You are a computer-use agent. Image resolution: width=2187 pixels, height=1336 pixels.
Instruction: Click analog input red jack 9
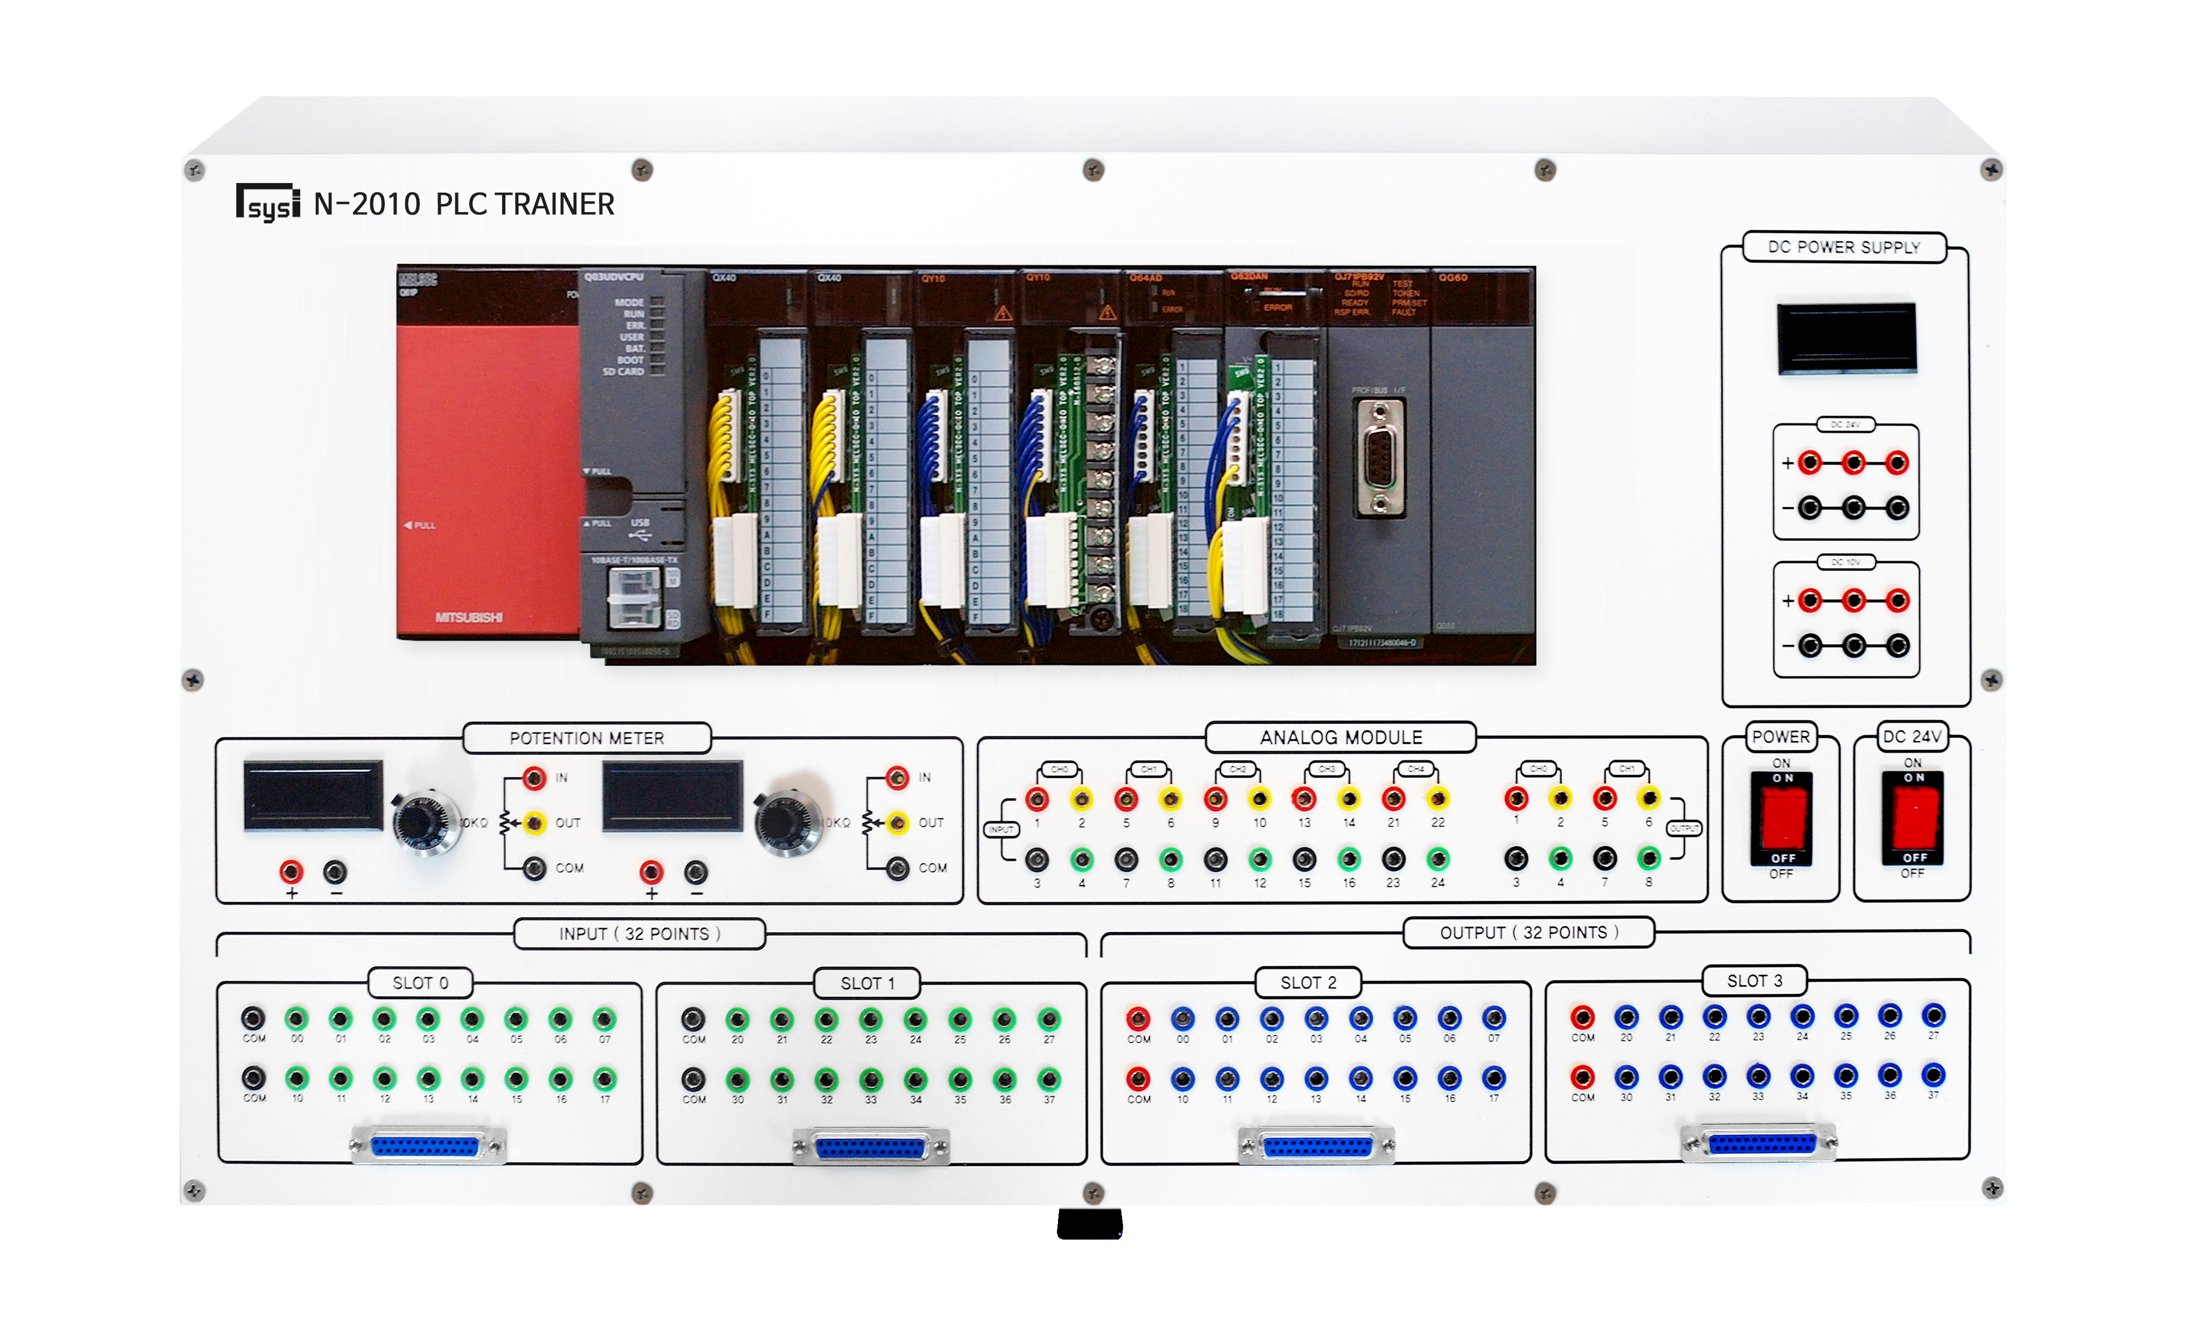1215,799
